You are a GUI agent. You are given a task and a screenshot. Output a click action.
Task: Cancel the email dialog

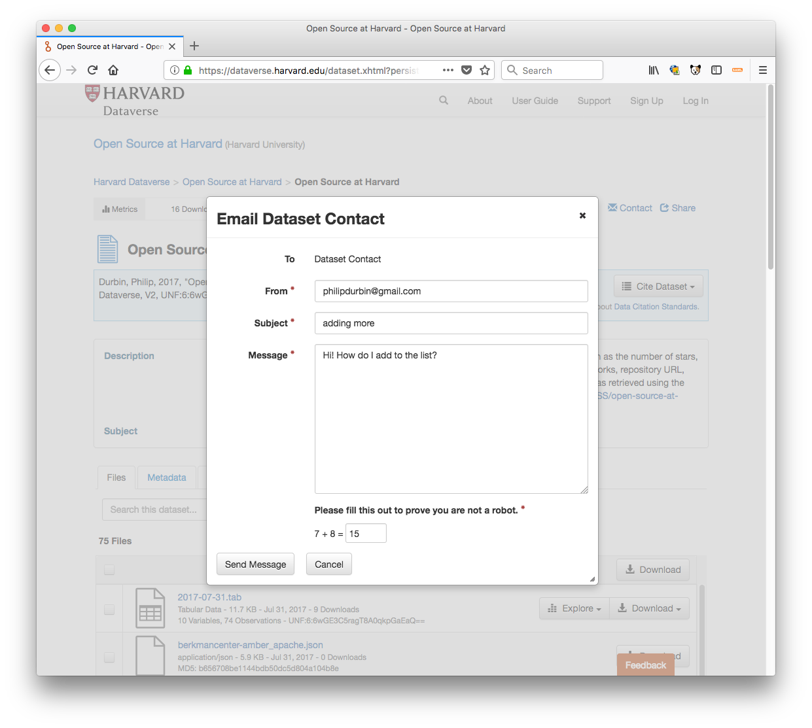pos(329,564)
